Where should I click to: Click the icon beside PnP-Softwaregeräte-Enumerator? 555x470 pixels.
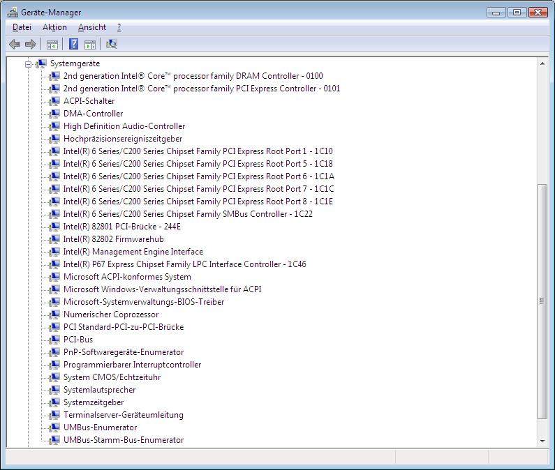54,352
